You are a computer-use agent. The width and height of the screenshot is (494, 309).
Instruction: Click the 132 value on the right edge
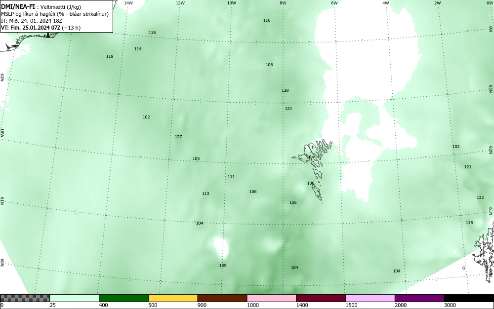tap(480, 197)
